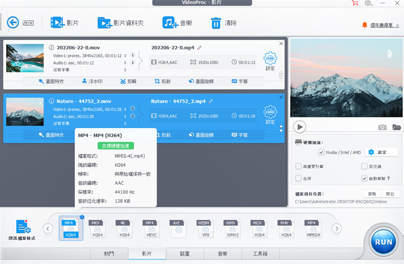Viewport: 404px width, 264px height.
Task: Select the 4K H264 format preset
Action: [125, 229]
